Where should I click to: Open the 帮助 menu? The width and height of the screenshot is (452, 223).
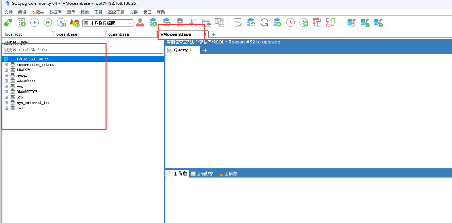(161, 12)
